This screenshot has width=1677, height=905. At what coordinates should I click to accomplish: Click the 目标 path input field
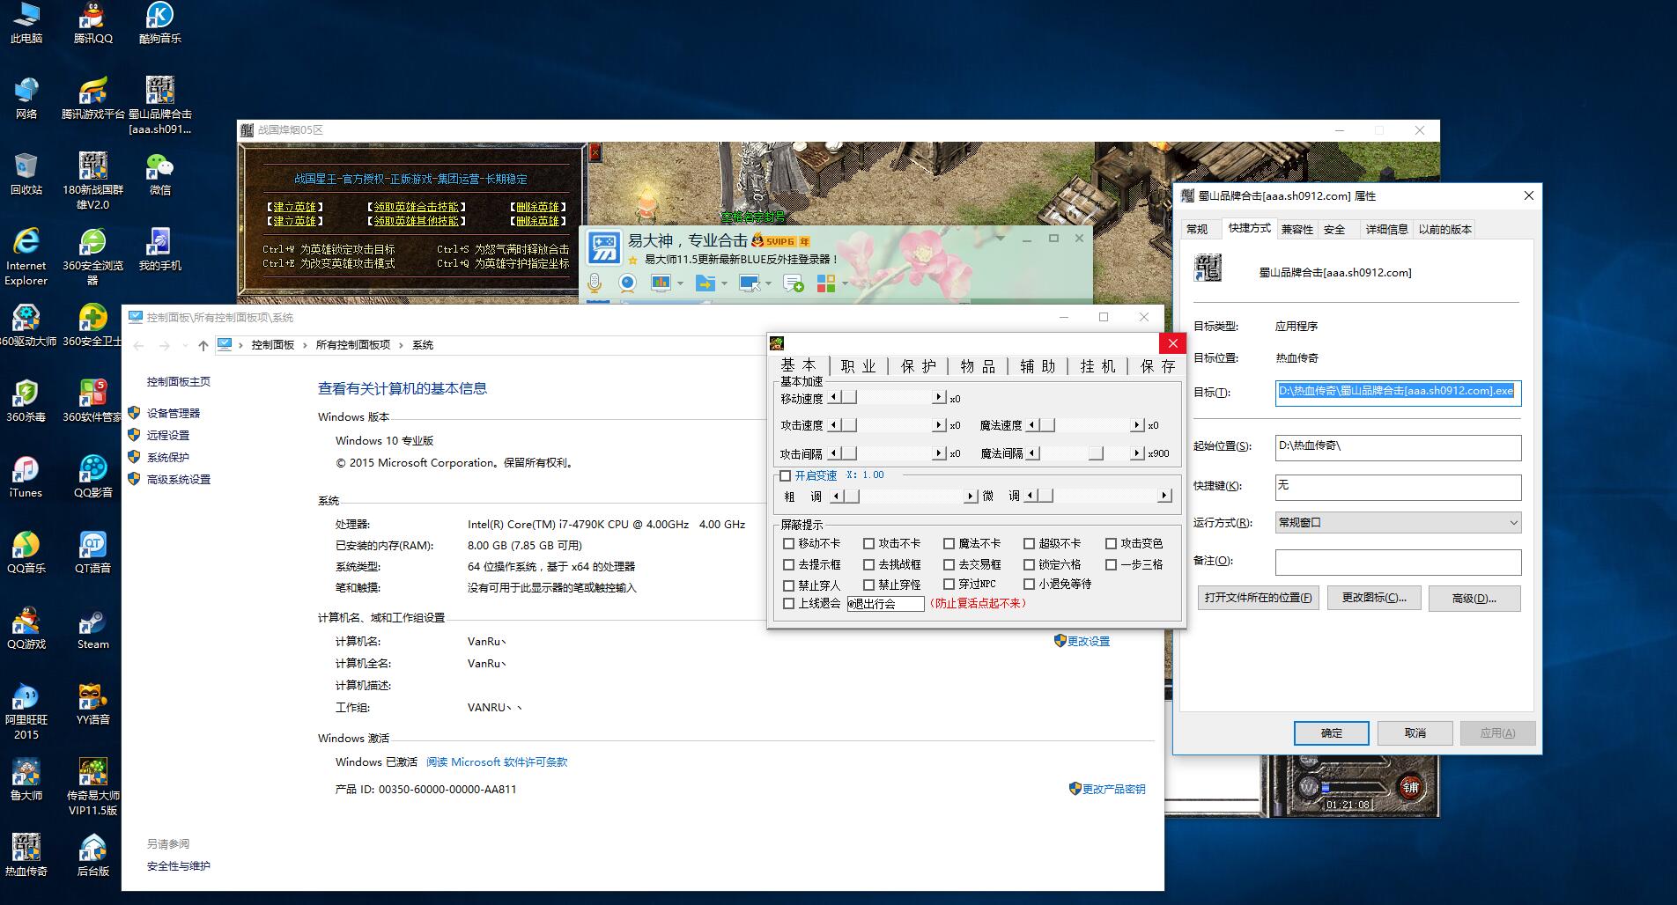(x=1398, y=392)
